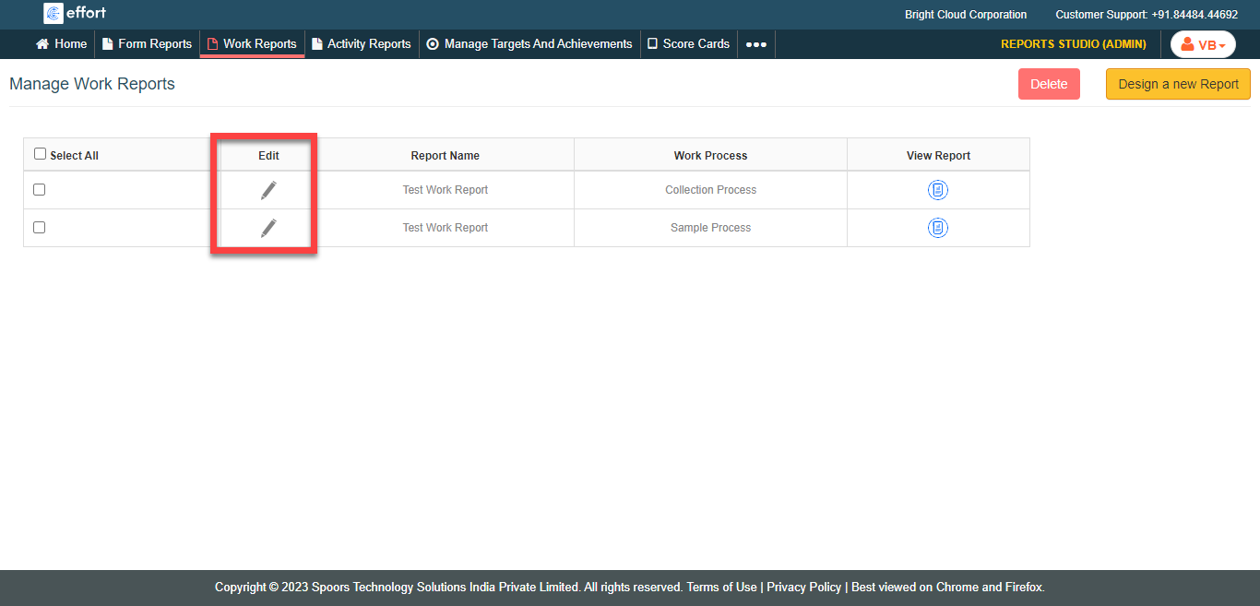The image size is (1260, 606).
Task: Open the three-dots more menu in navbar
Action: pyautogui.click(x=755, y=44)
